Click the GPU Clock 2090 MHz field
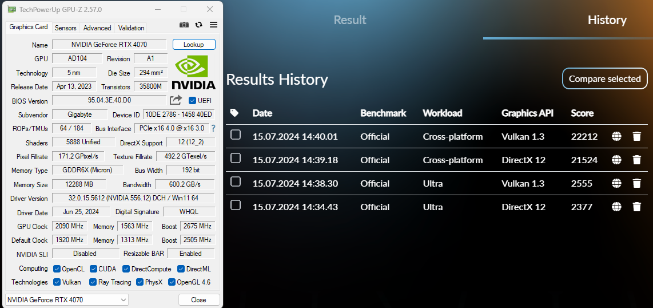The height and width of the screenshot is (308, 653). pyautogui.click(x=69, y=226)
